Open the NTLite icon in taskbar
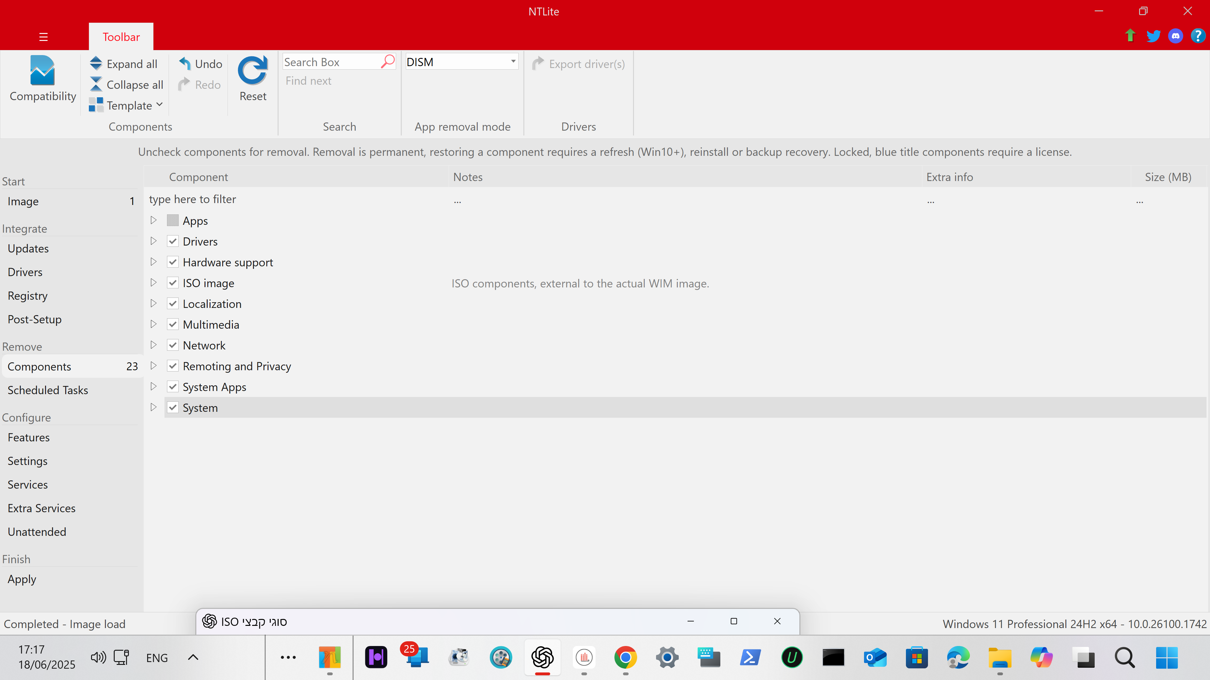This screenshot has width=1210, height=680. point(330,657)
